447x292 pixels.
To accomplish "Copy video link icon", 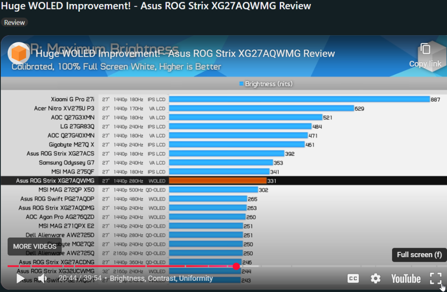I will [x=426, y=49].
